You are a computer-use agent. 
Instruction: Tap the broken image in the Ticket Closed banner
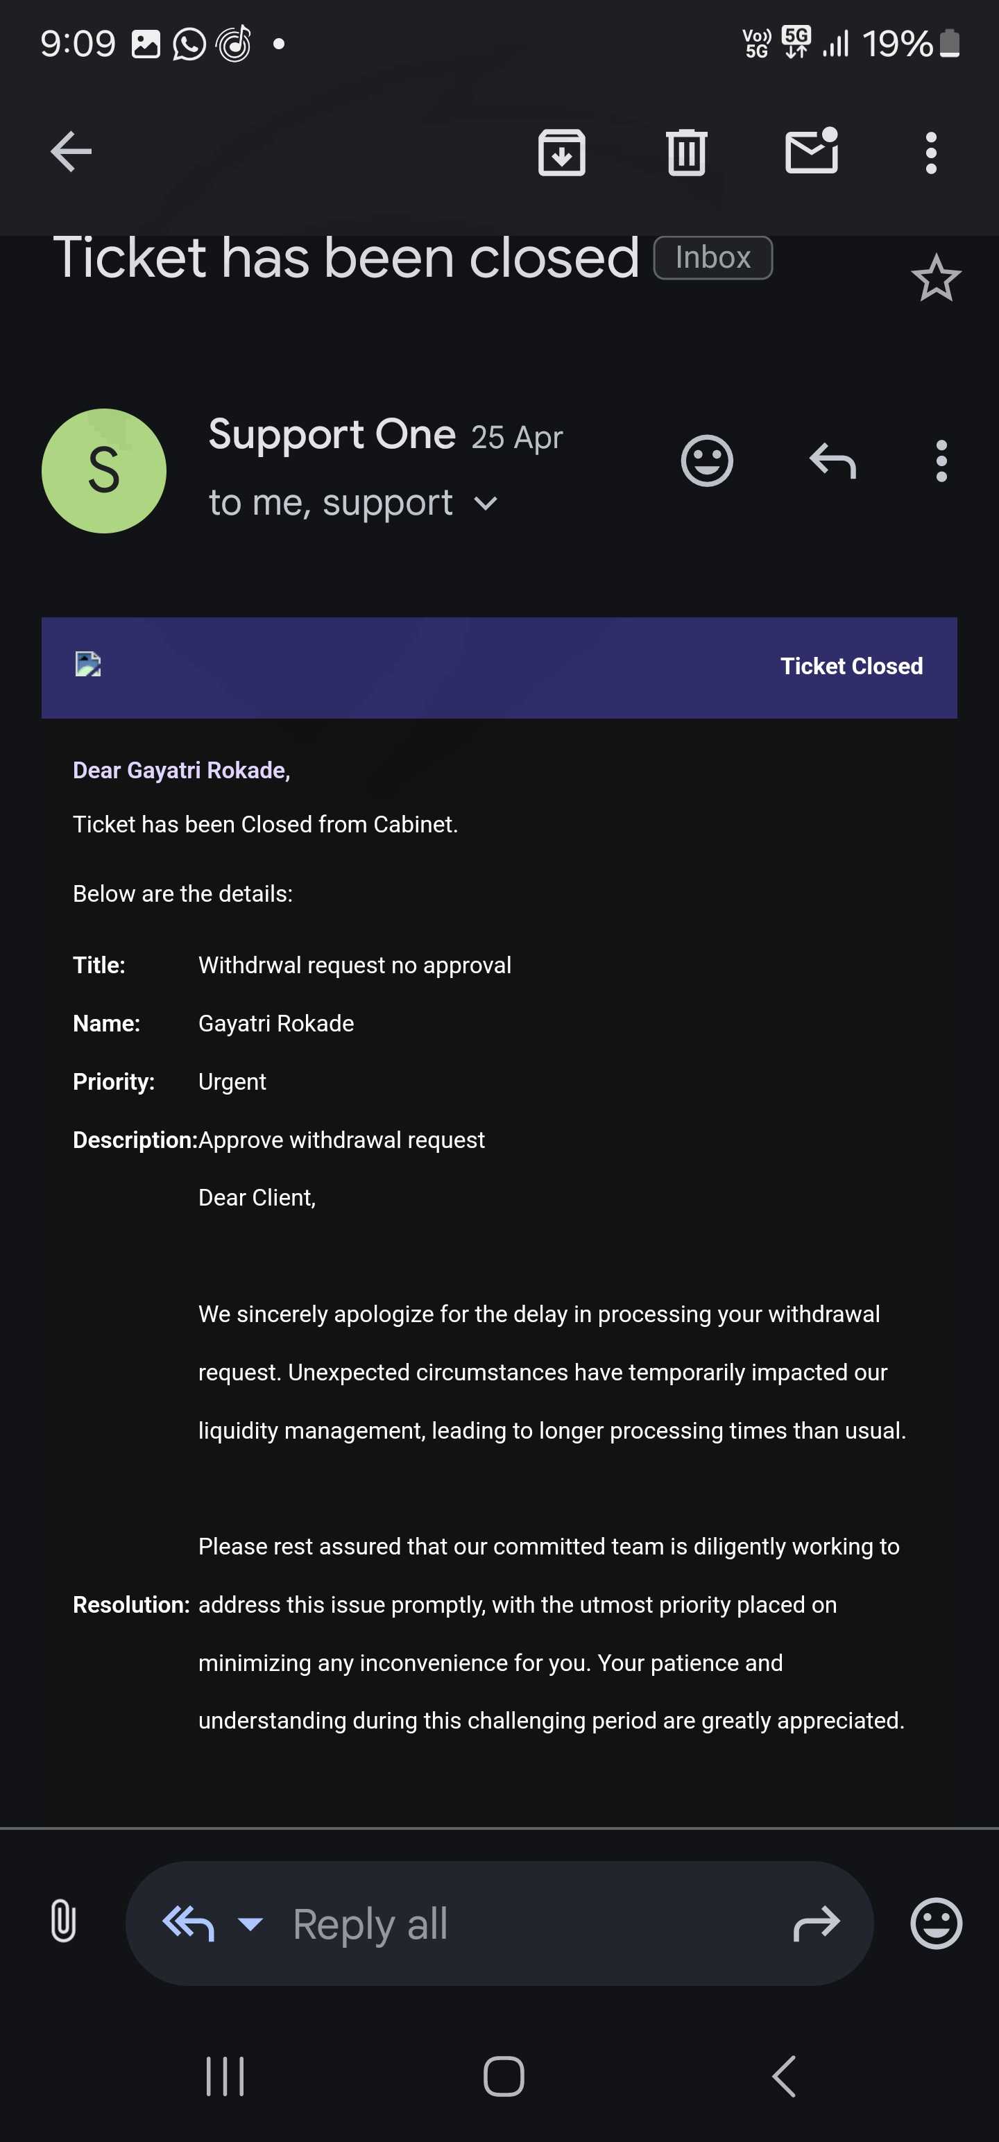88,665
